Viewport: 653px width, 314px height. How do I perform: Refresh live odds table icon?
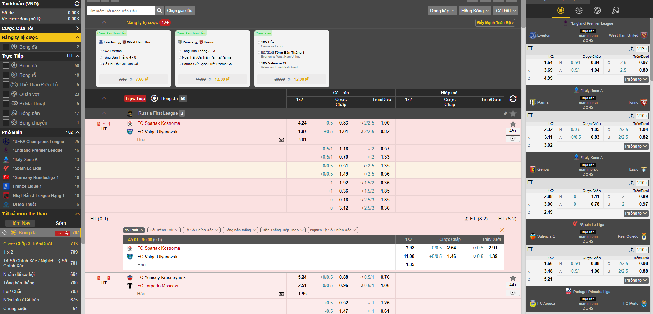pos(513,99)
